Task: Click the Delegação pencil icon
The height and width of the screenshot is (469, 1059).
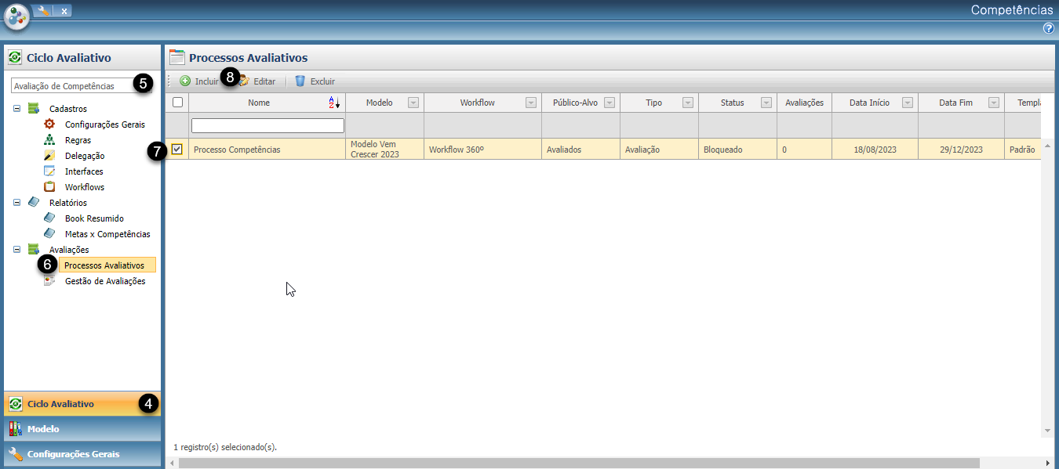Action: tap(49, 155)
